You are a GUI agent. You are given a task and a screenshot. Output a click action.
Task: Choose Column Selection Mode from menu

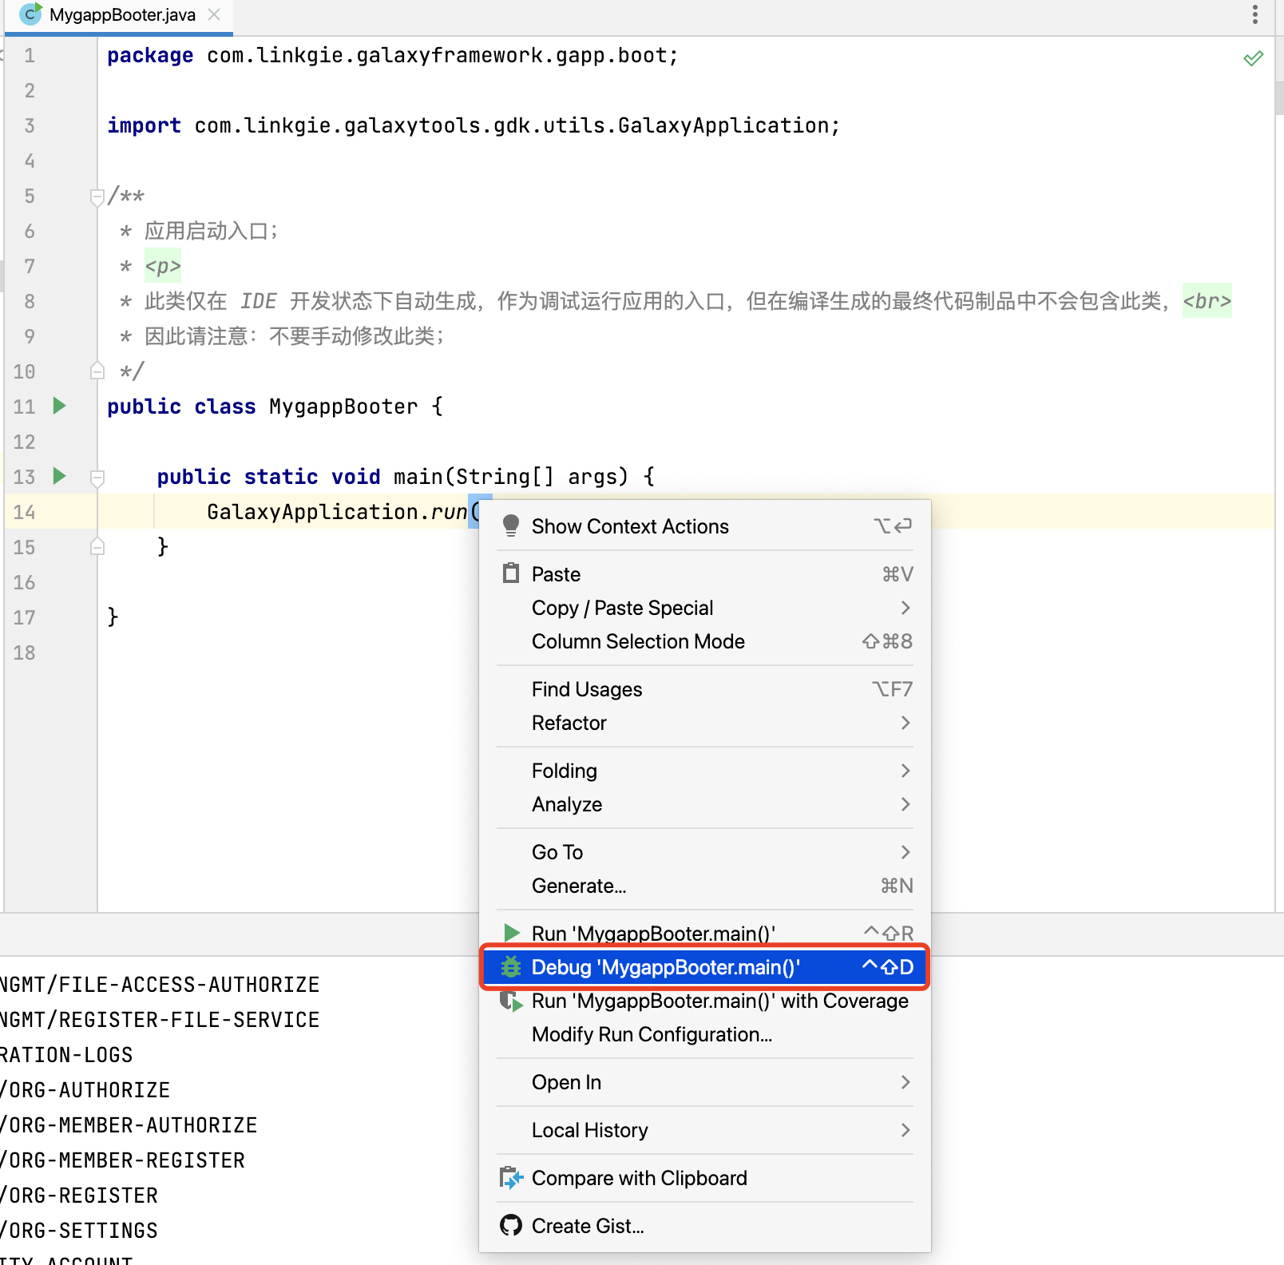point(705,641)
